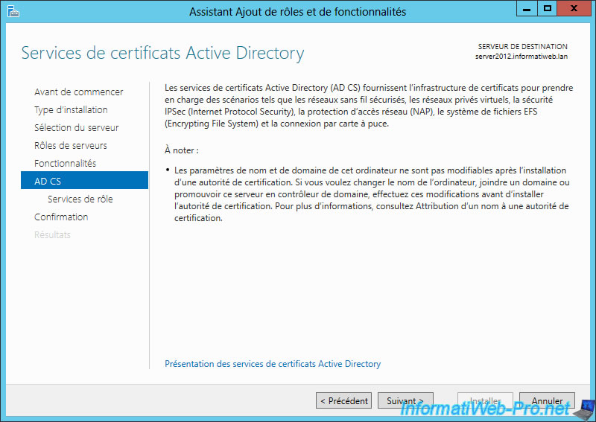Select Sélection du serveur step
The image size is (596, 422).
(x=77, y=127)
